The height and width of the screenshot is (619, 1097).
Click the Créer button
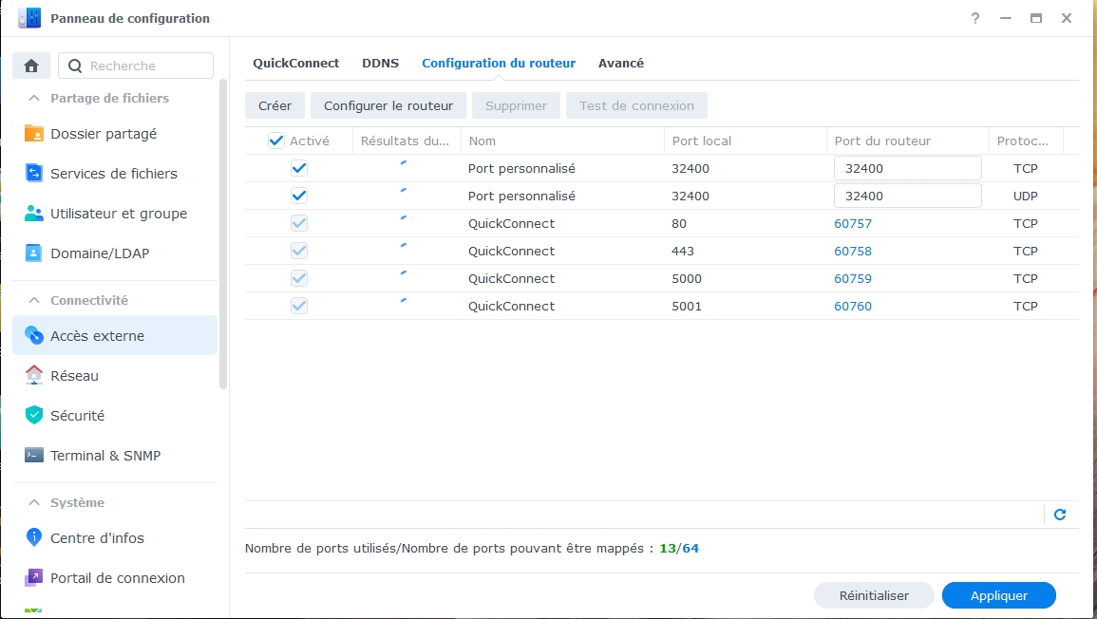coord(274,105)
